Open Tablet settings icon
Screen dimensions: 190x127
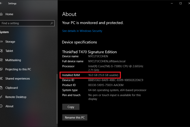1,51
